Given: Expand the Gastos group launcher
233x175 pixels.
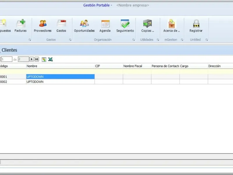Looking at the screenshot, I should coord(70,40).
